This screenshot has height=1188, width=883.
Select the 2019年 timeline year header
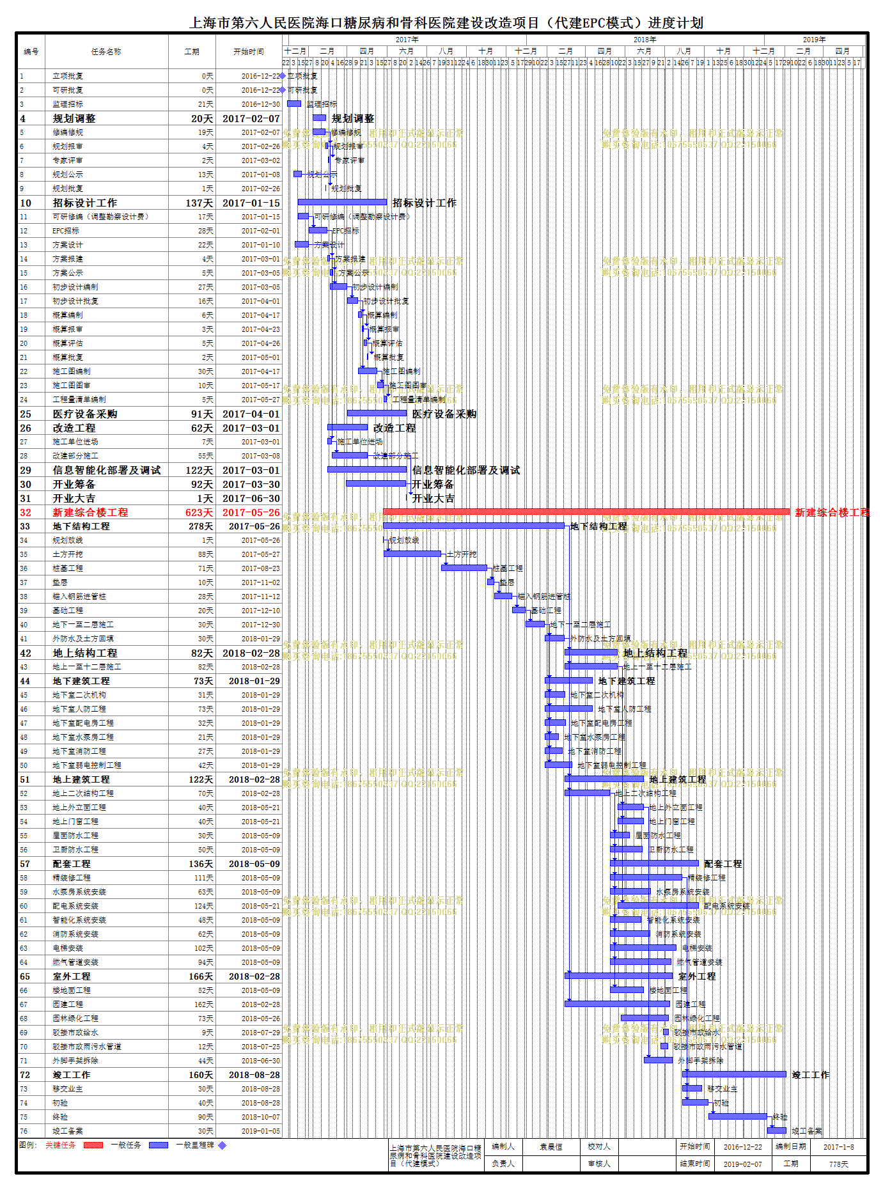[x=814, y=40]
